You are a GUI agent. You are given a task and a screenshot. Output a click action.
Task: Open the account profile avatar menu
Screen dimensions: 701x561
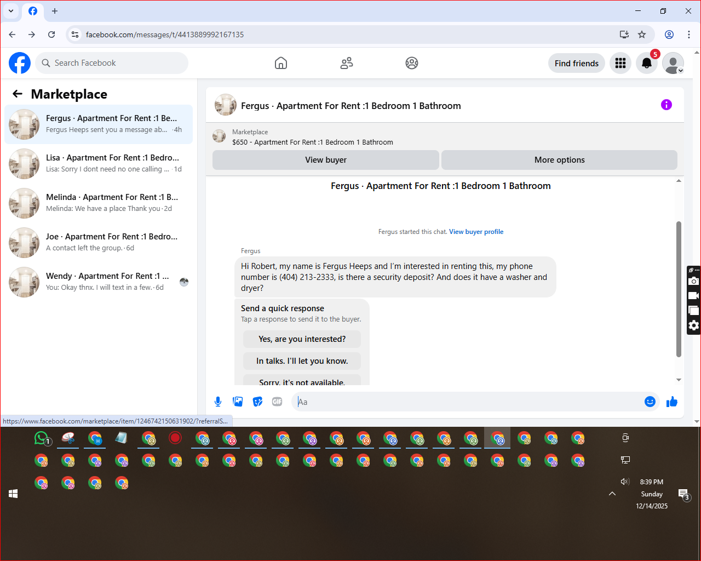pyautogui.click(x=673, y=64)
